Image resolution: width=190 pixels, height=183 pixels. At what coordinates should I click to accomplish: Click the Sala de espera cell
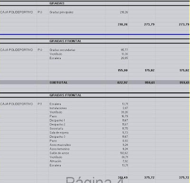tap(59, 132)
